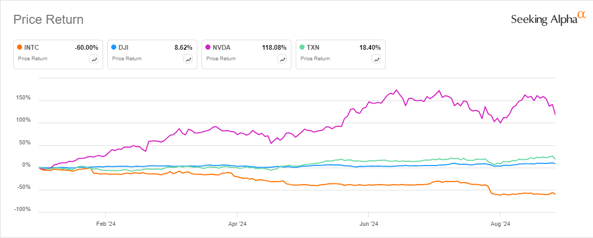The image size is (593, 238).
Task: Click the Price Return chart title
Action: coord(48,20)
